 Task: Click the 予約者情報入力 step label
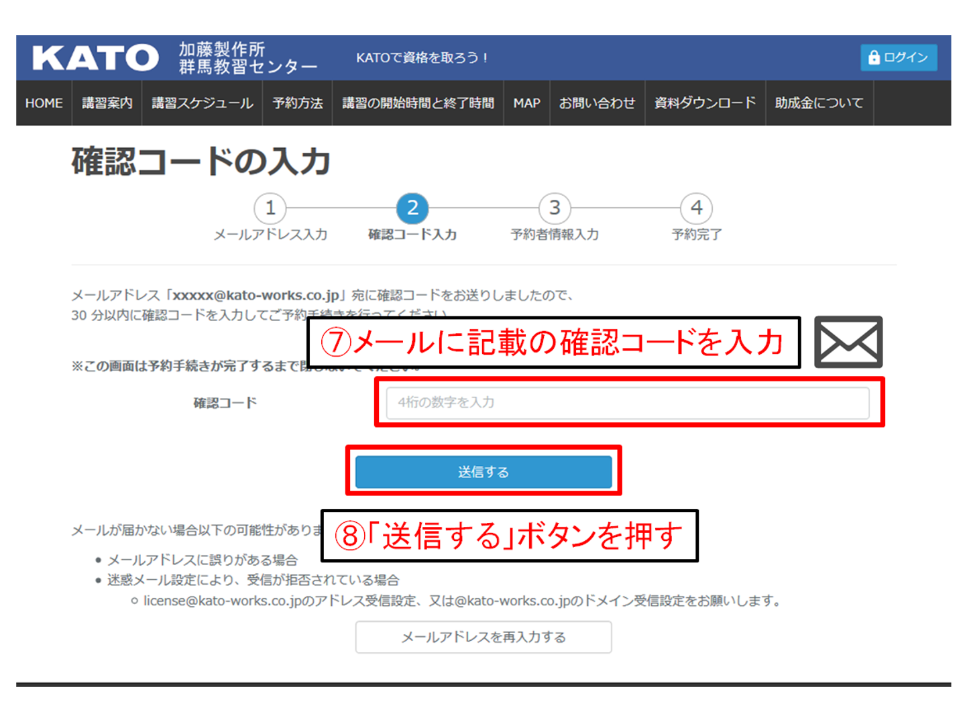(x=555, y=235)
